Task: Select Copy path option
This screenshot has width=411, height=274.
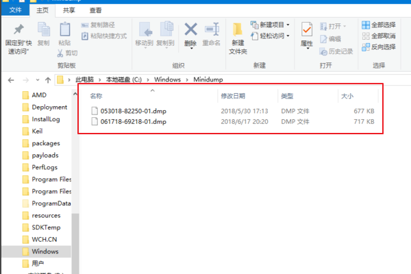Action: [x=98, y=25]
